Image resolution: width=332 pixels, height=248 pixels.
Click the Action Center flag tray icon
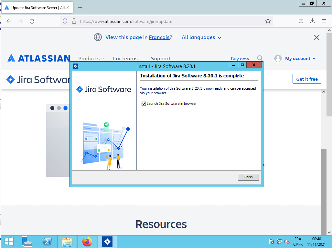(271, 242)
